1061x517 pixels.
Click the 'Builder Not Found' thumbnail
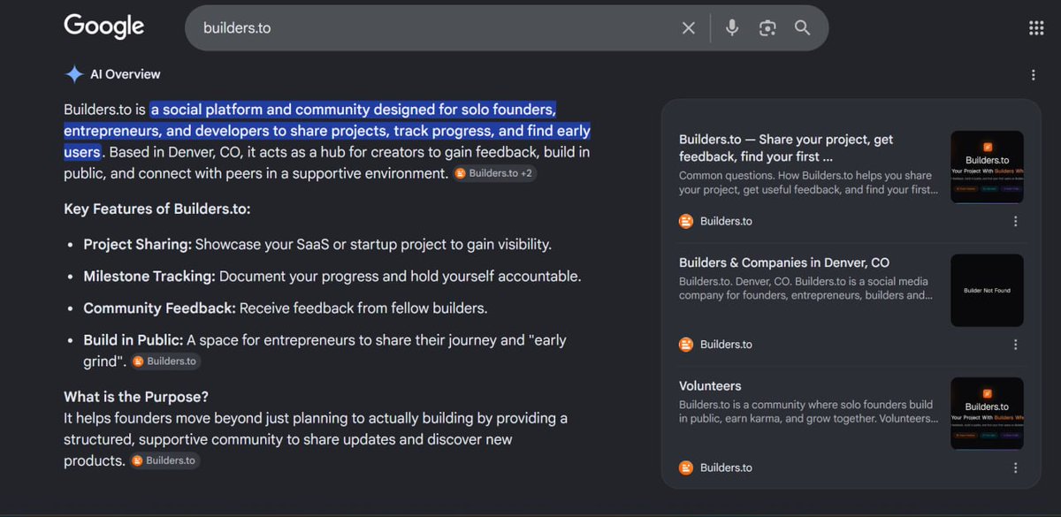(987, 291)
